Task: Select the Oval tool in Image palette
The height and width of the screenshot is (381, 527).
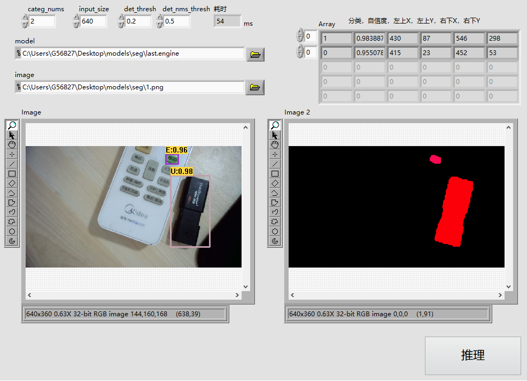Action: pyautogui.click(x=12, y=232)
